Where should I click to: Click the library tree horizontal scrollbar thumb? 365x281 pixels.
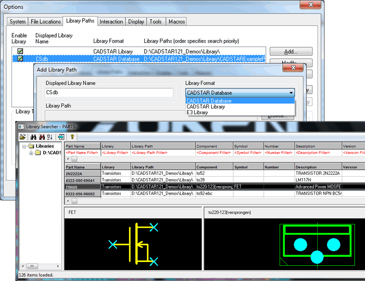32,266
